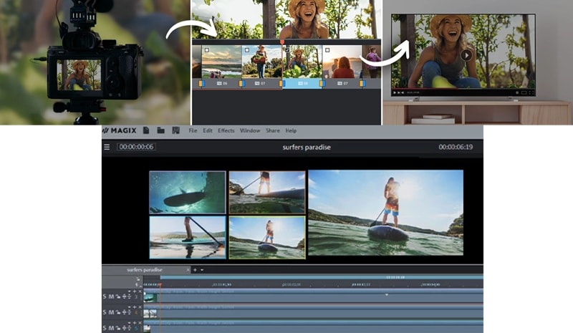Tick the checkbox on the farmer carrying vegetables clip
This screenshot has width=573, height=333.
[x=247, y=50]
